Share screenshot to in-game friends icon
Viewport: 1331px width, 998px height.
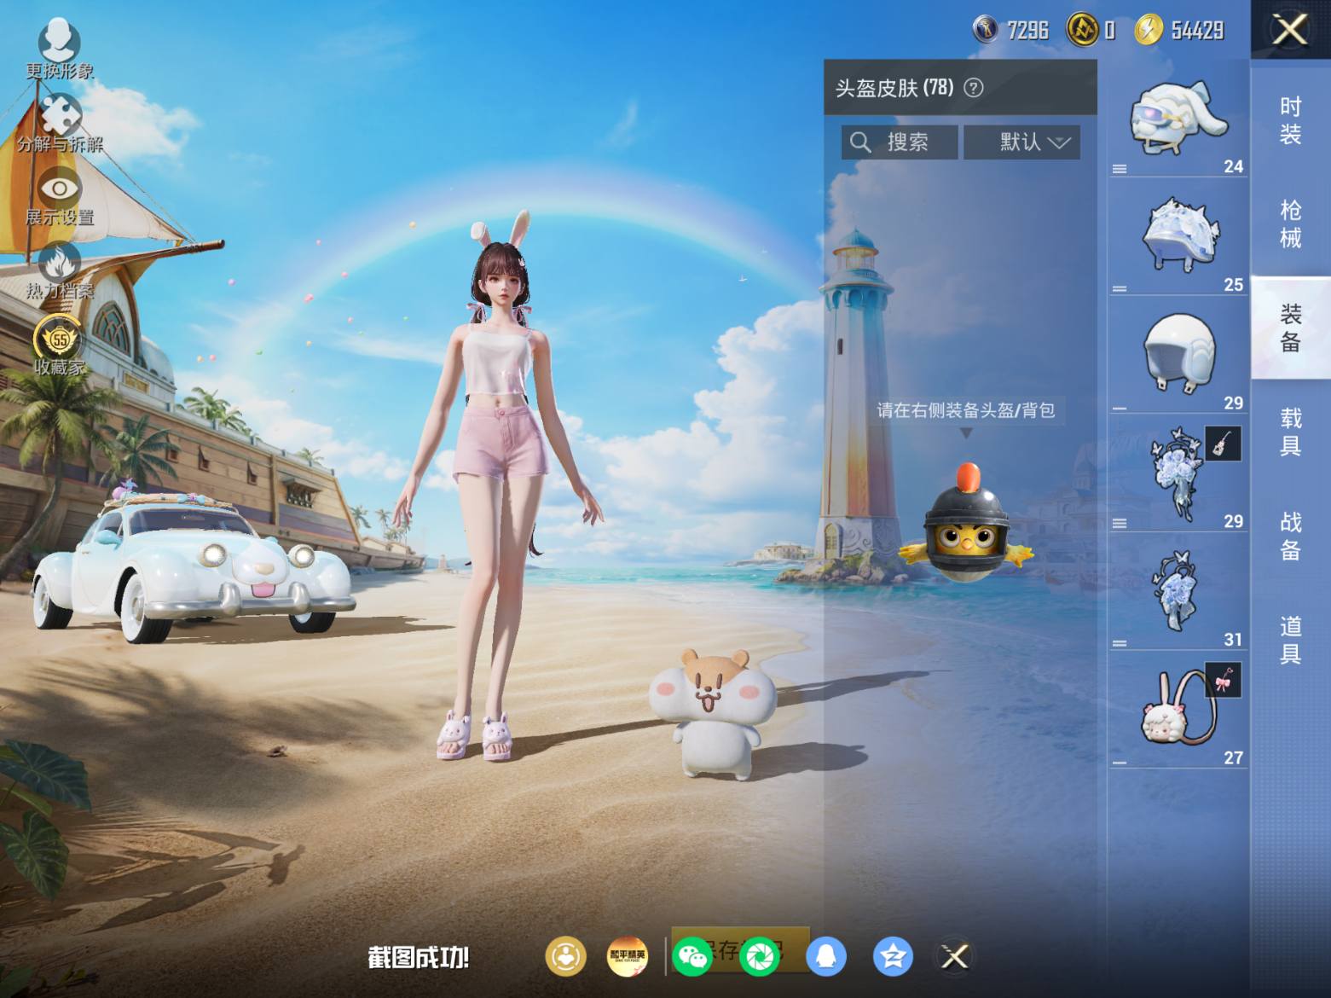[x=566, y=956]
